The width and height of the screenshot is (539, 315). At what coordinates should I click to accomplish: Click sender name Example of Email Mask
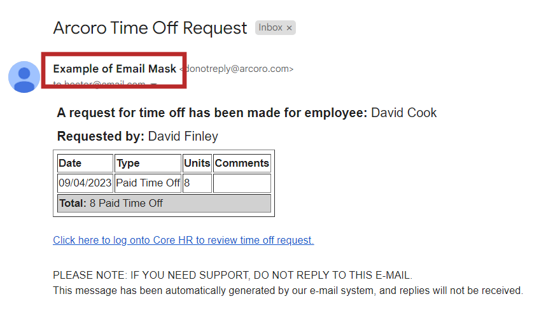pos(115,69)
